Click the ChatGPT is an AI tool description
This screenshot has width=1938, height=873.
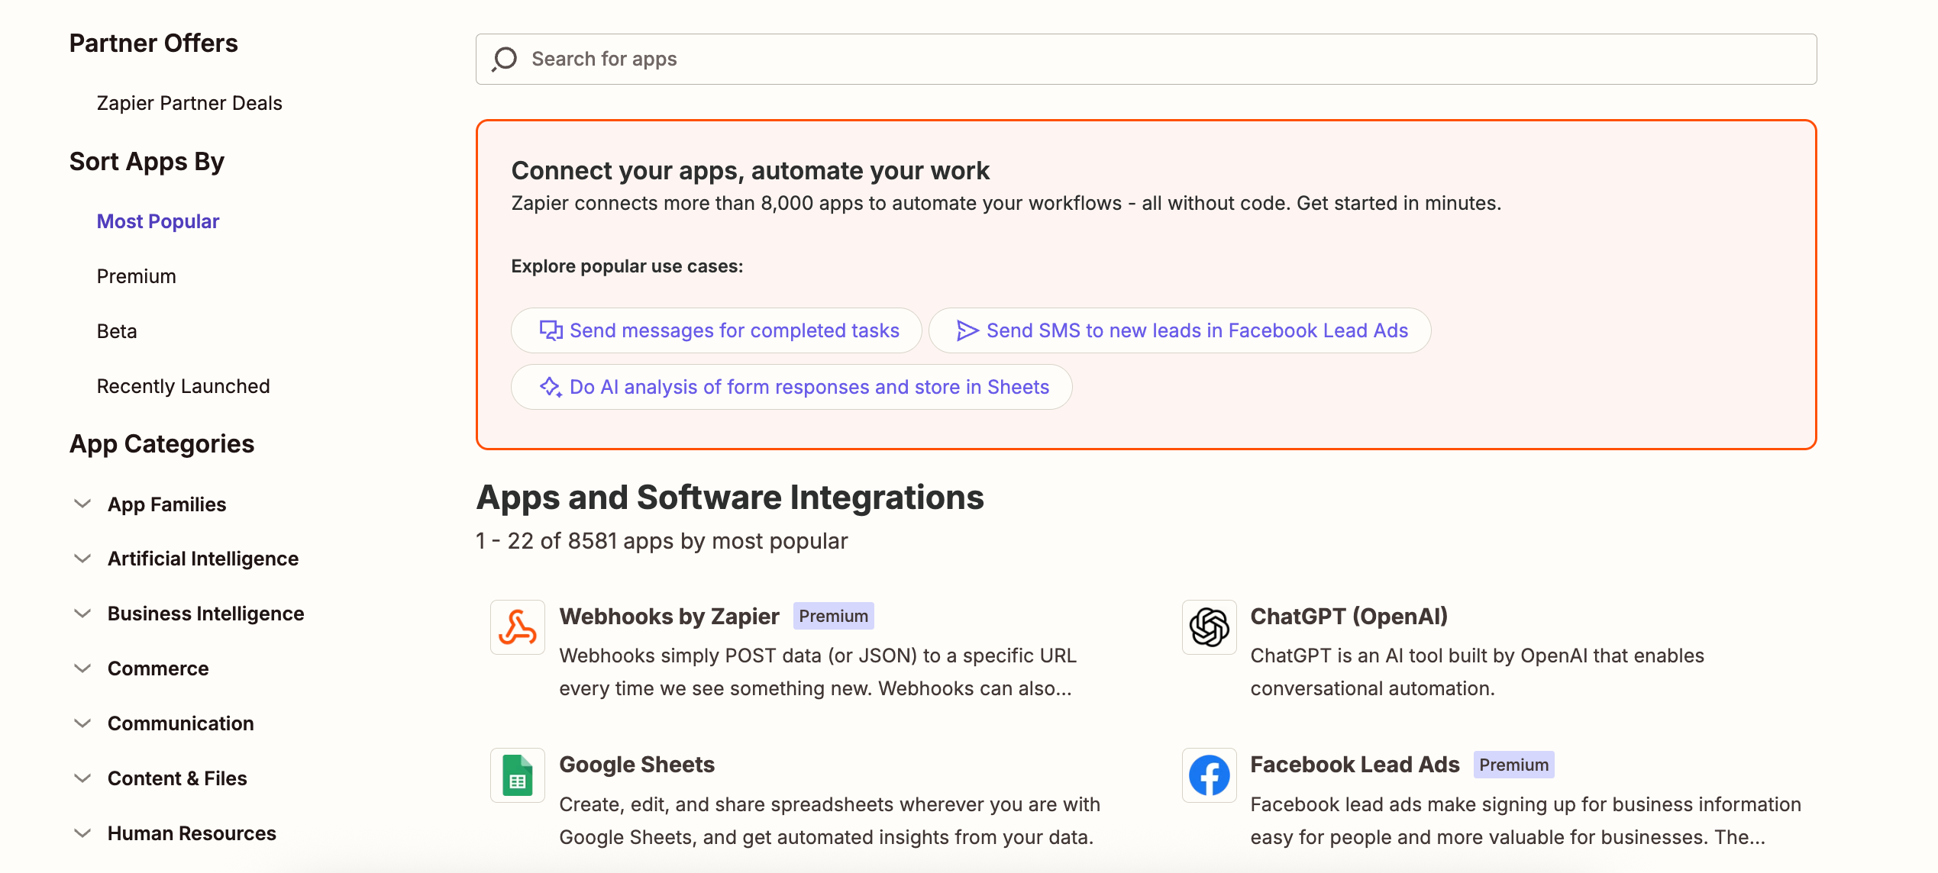pos(1478,672)
